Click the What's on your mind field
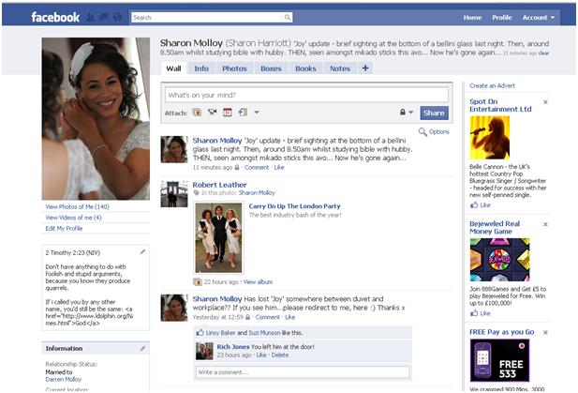Viewport: 578px width, 393px height. 293,95
